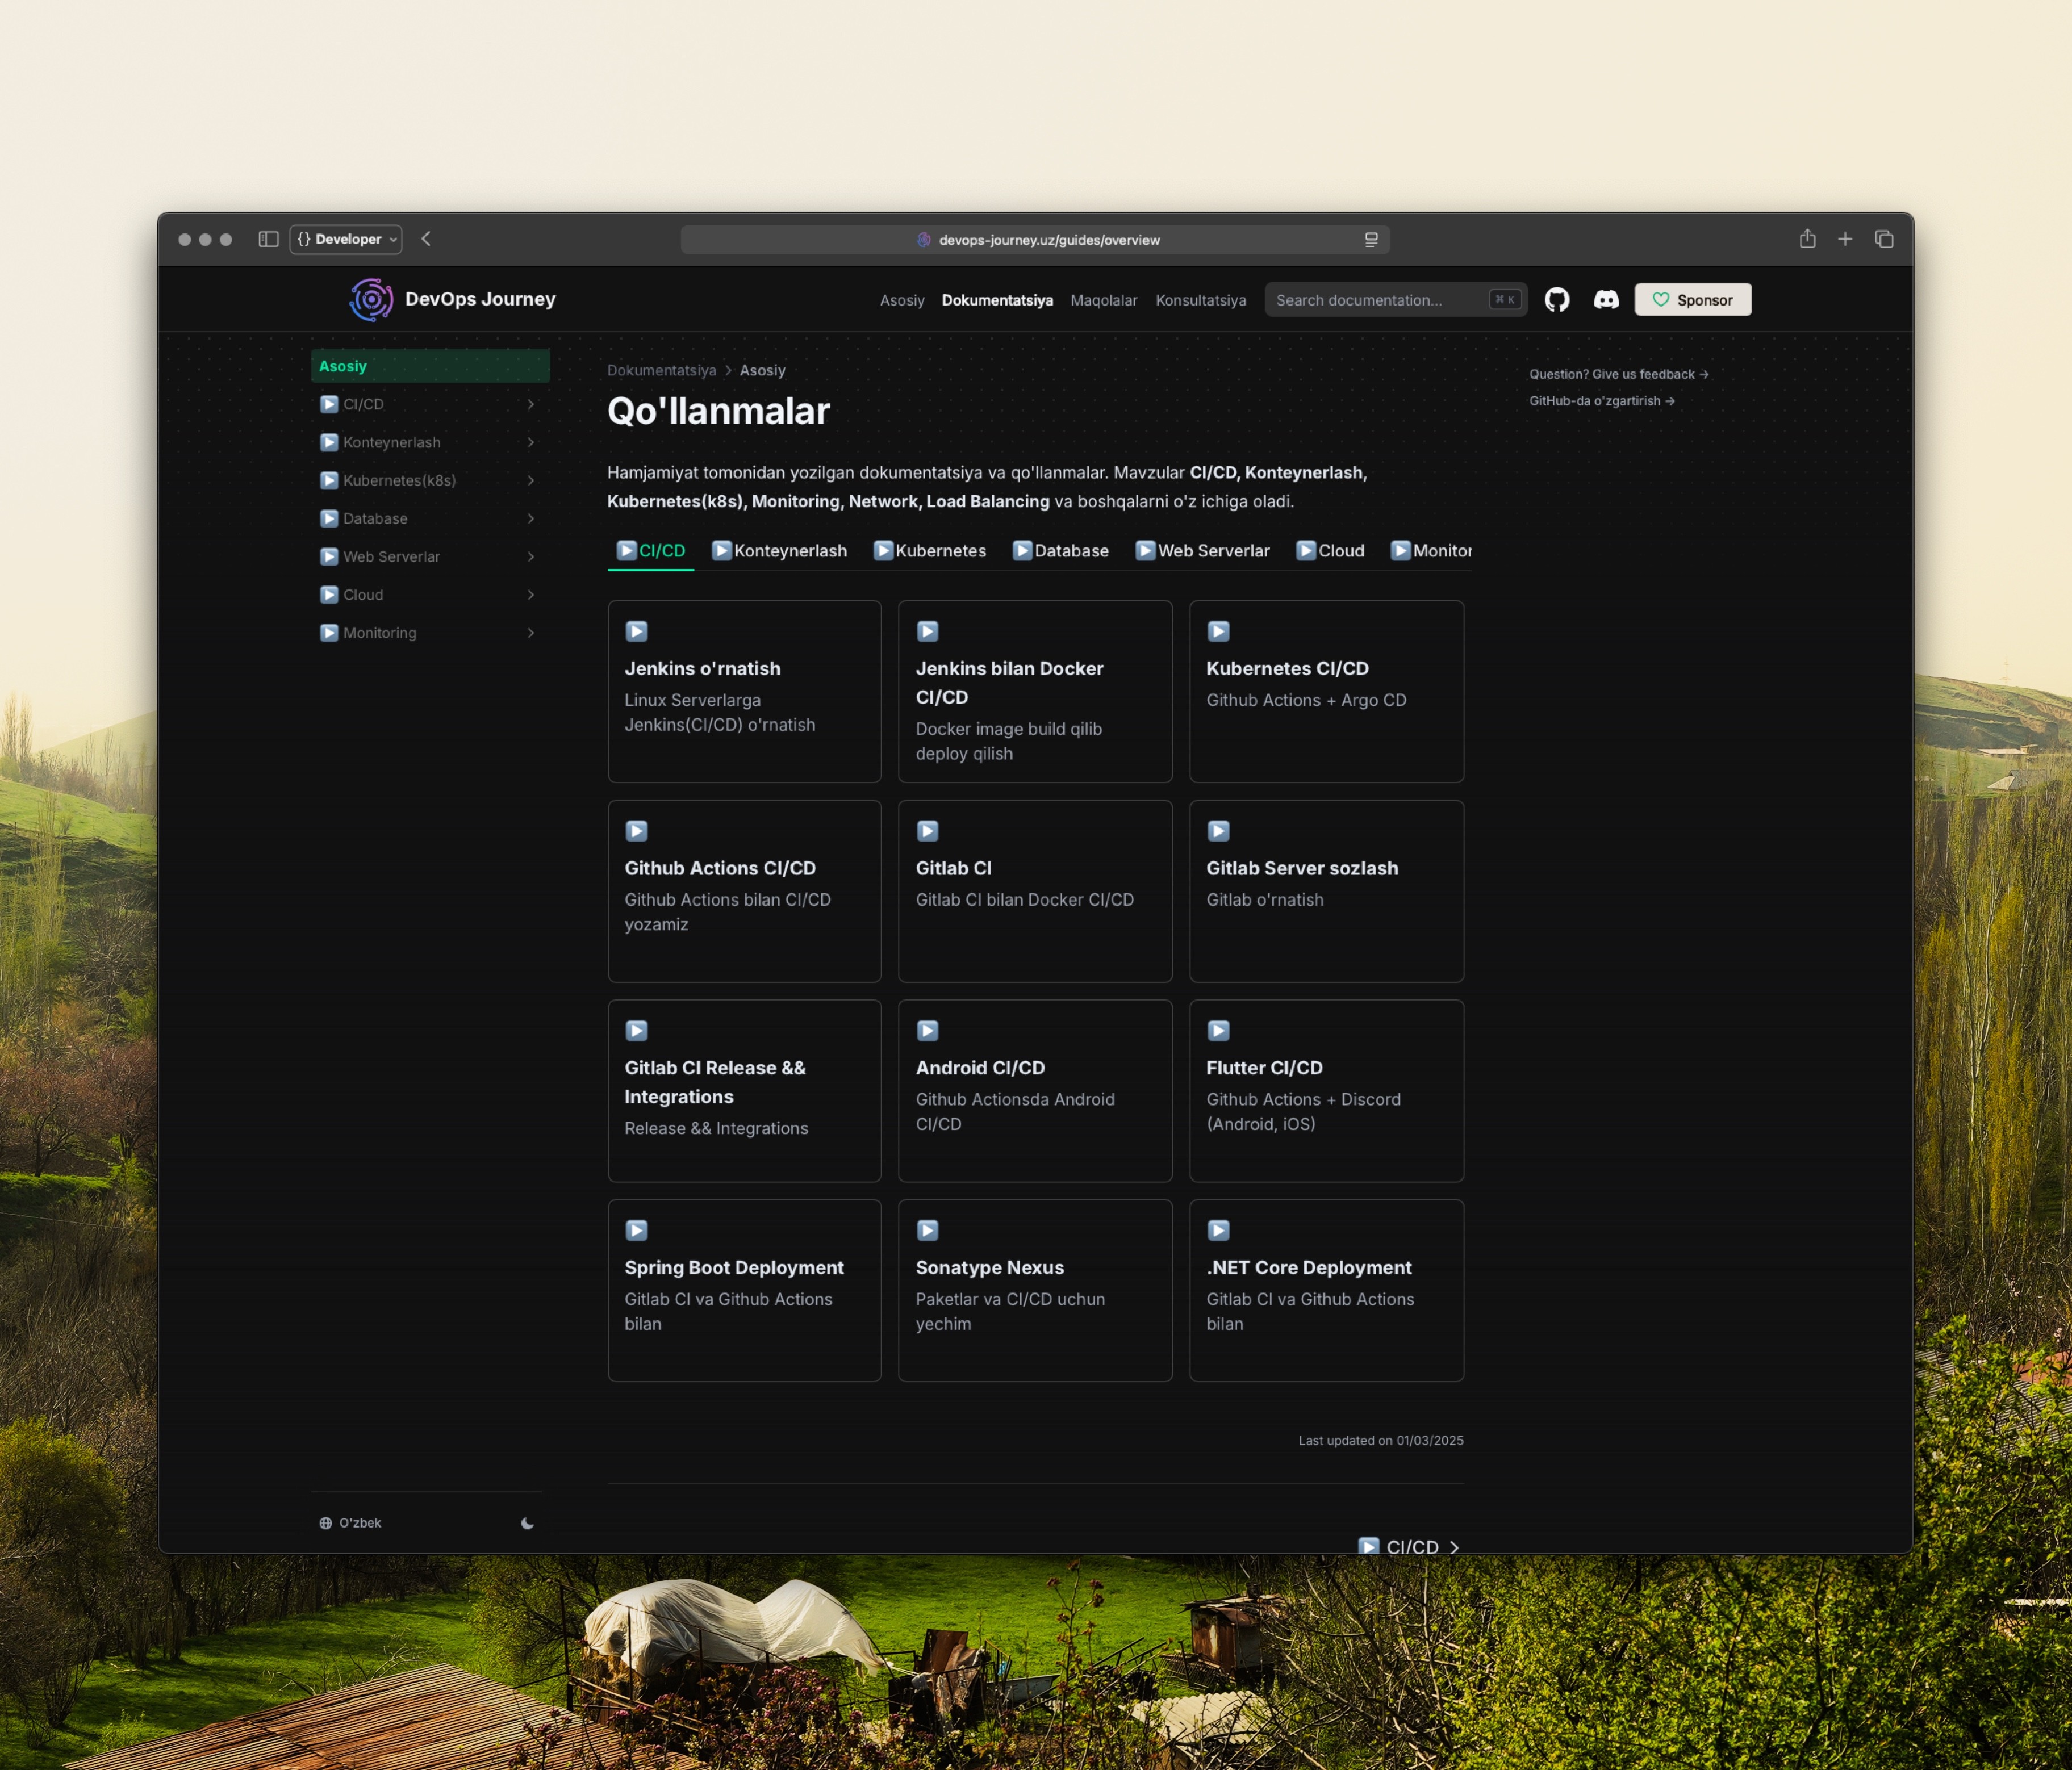Toggle dark mode moon icon
Image resolution: width=2072 pixels, height=1770 pixels.
(x=527, y=1523)
